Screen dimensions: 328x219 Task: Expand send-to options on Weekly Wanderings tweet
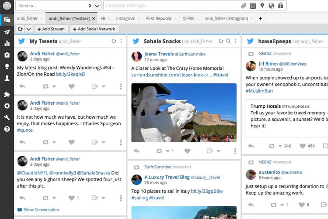[103, 86]
